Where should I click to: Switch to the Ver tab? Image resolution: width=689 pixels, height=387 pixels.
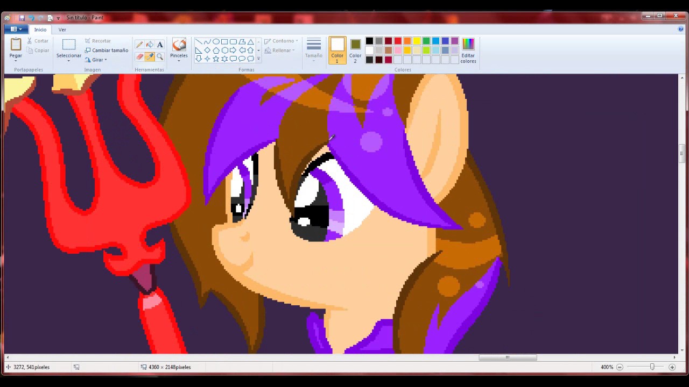(x=62, y=30)
